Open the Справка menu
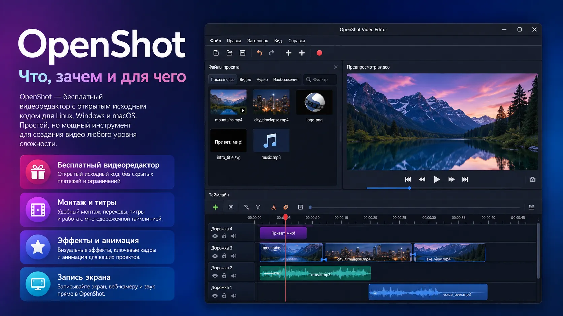The width and height of the screenshot is (563, 316). point(297,41)
